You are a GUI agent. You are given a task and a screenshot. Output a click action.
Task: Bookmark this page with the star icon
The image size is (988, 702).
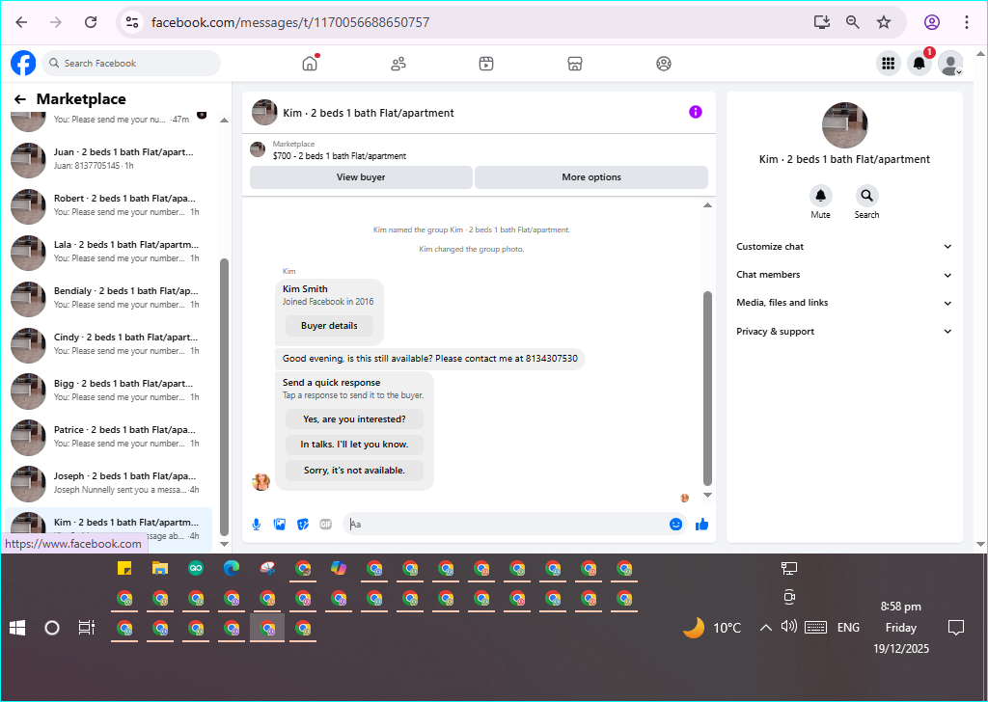click(x=884, y=23)
